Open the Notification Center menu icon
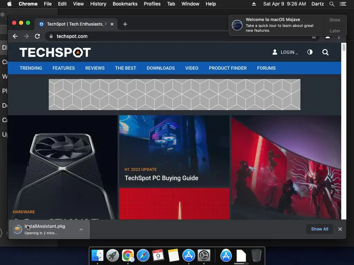354x265 pixels. coord(343,4)
